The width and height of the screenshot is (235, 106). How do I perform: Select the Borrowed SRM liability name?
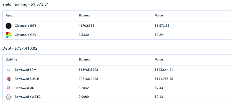coord(26,70)
